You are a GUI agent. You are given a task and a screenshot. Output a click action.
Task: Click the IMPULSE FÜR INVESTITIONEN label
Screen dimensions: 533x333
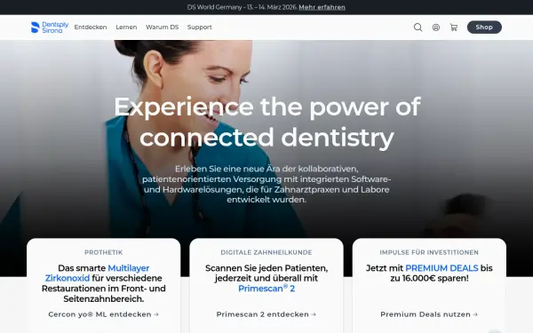tap(429, 252)
